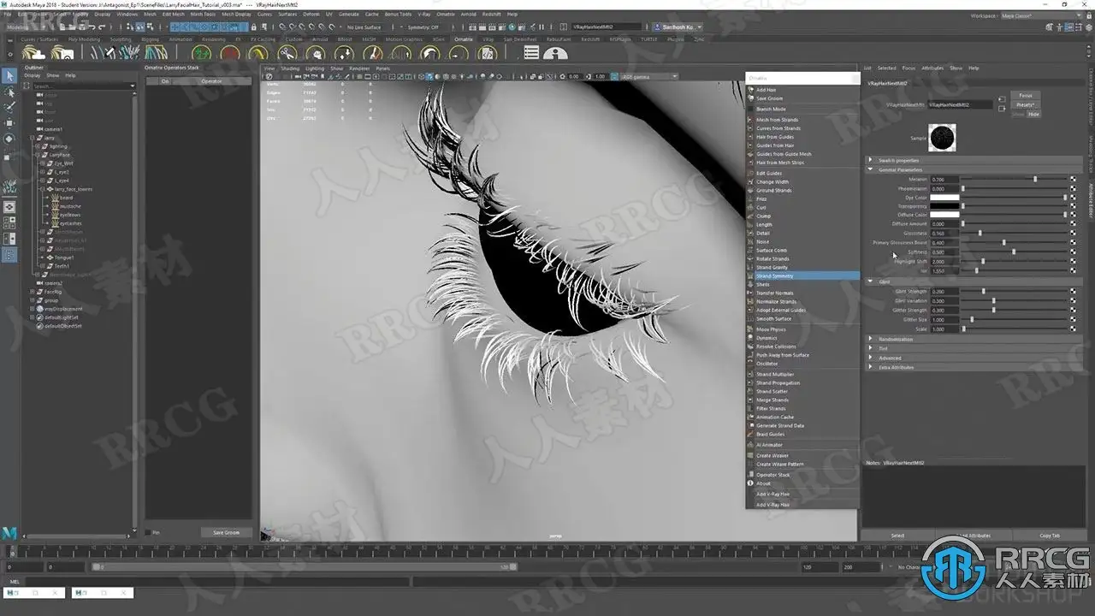Click the info icon on Ornatrix shelf
Image resolution: width=1095 pixels, height=616 pixels.
[555, 53]
